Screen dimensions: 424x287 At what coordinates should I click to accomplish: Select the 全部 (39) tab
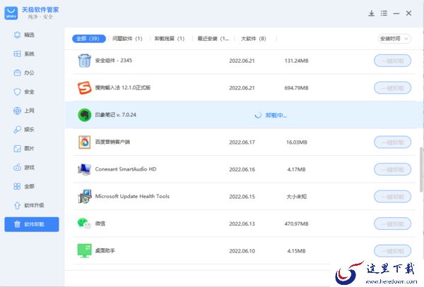89,39
